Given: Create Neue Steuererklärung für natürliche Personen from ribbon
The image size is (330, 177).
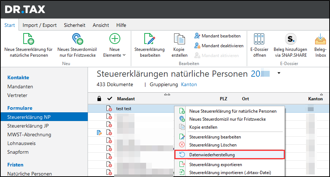Looking at the screenshot, I should click(28, 45).
